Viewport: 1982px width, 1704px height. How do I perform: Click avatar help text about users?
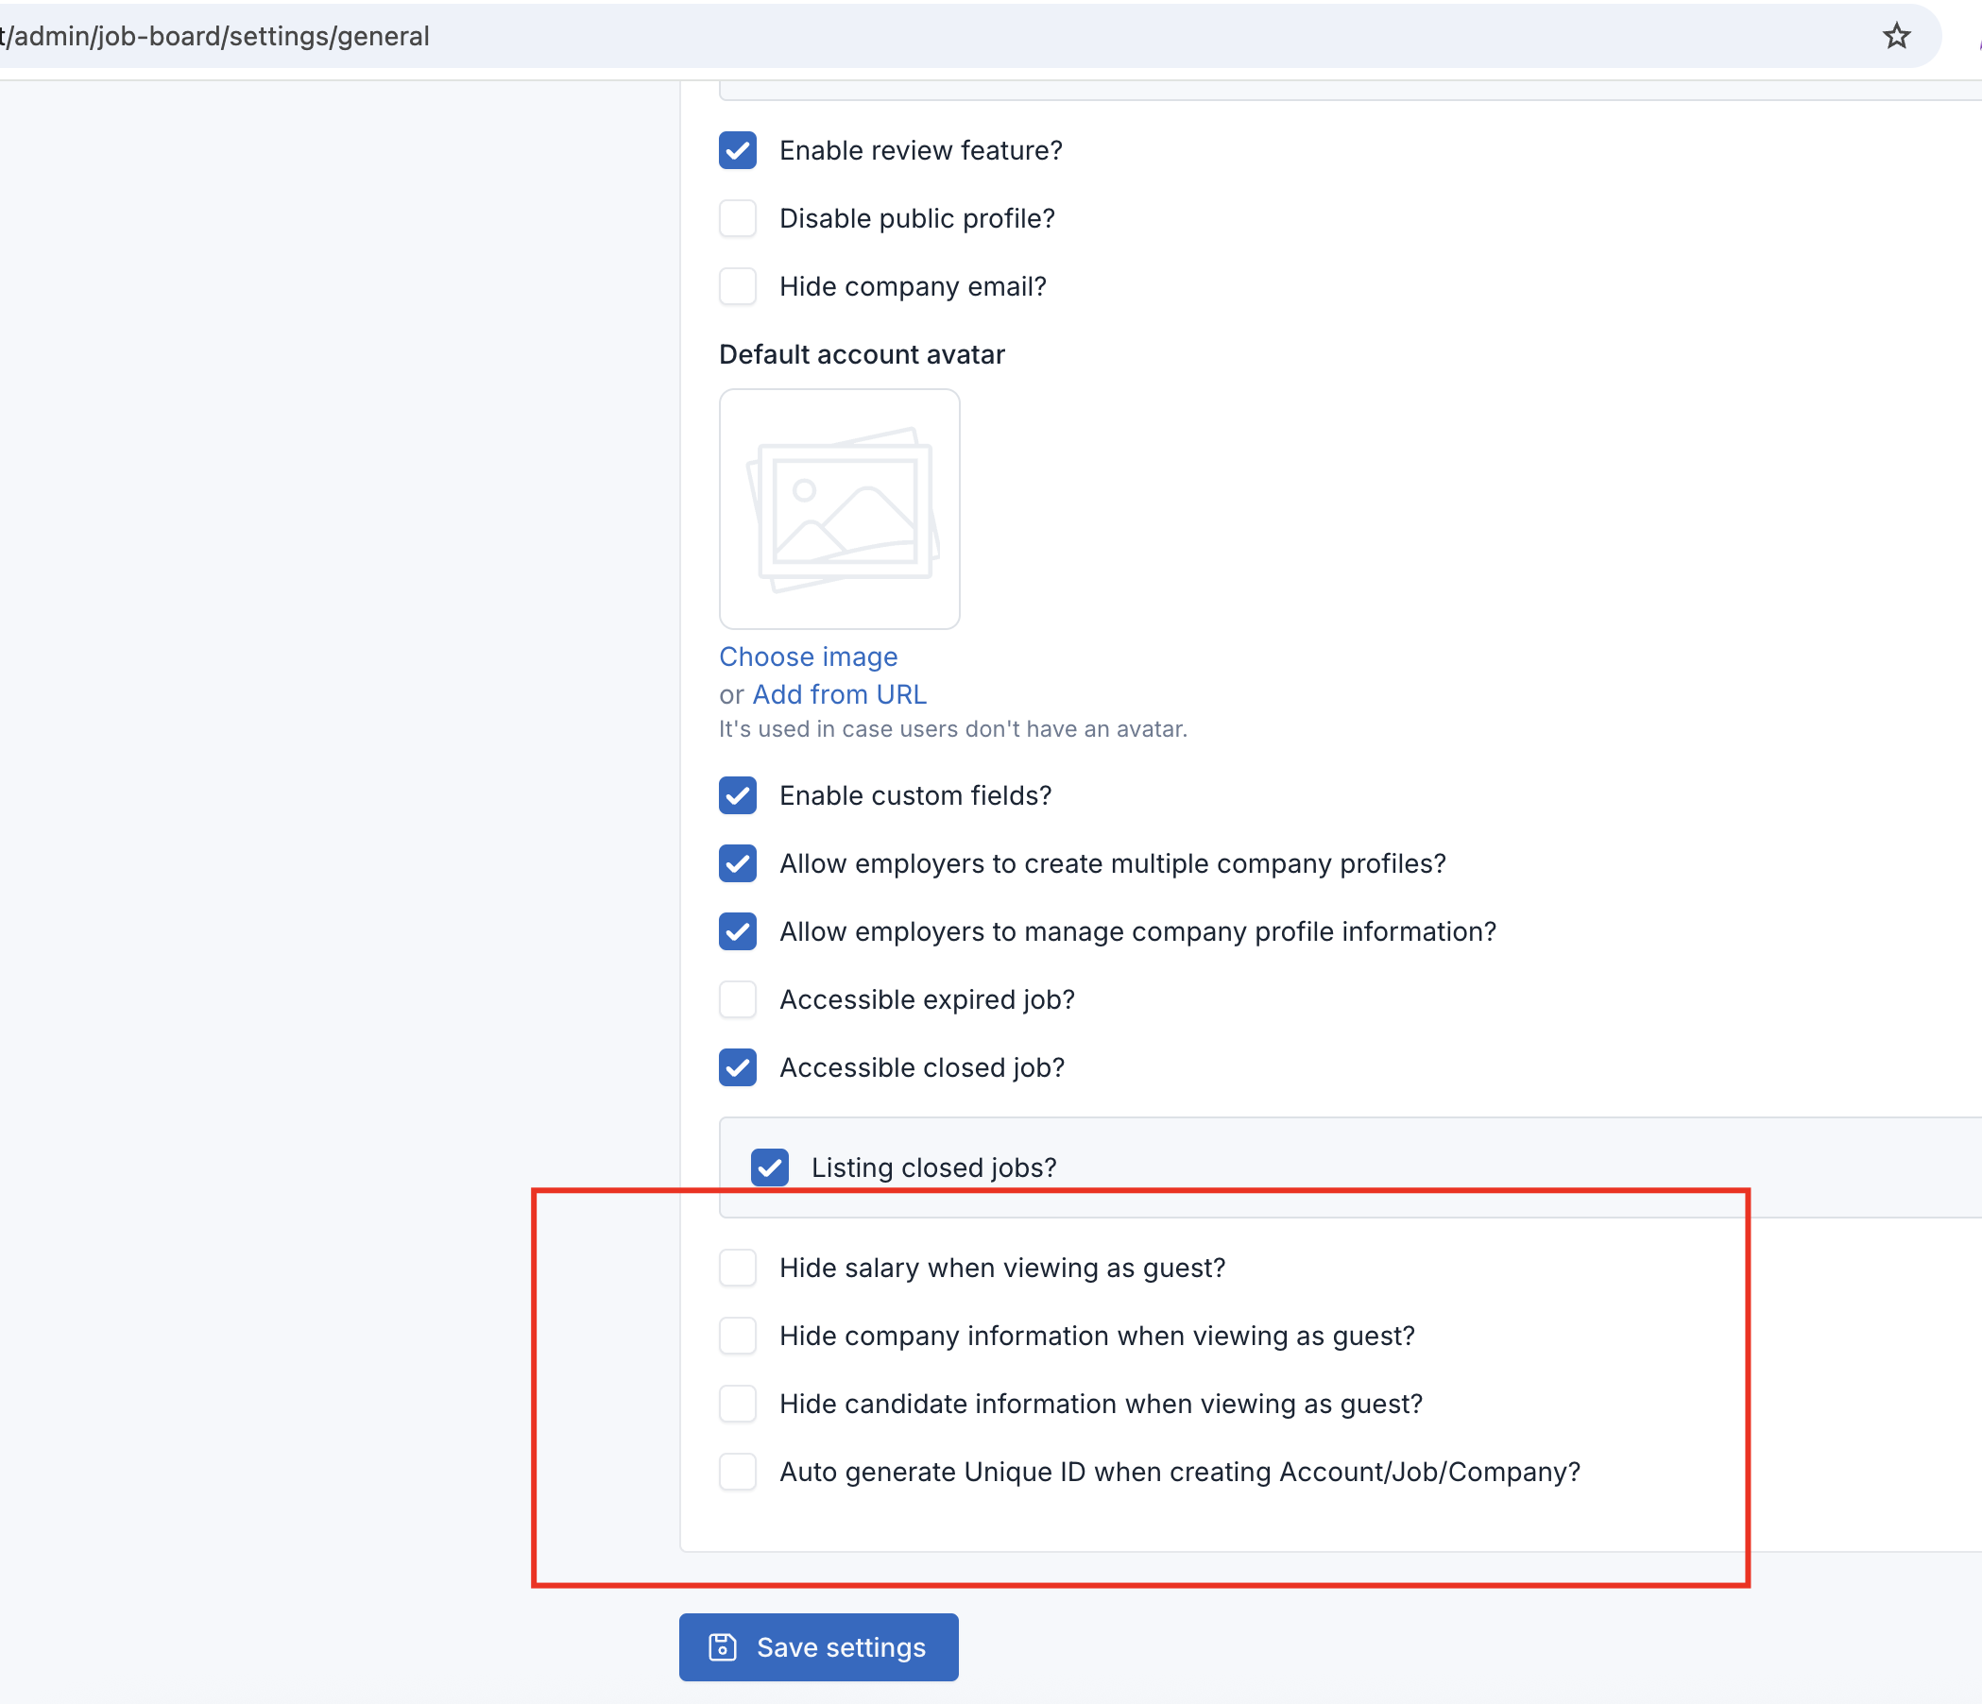952,729
